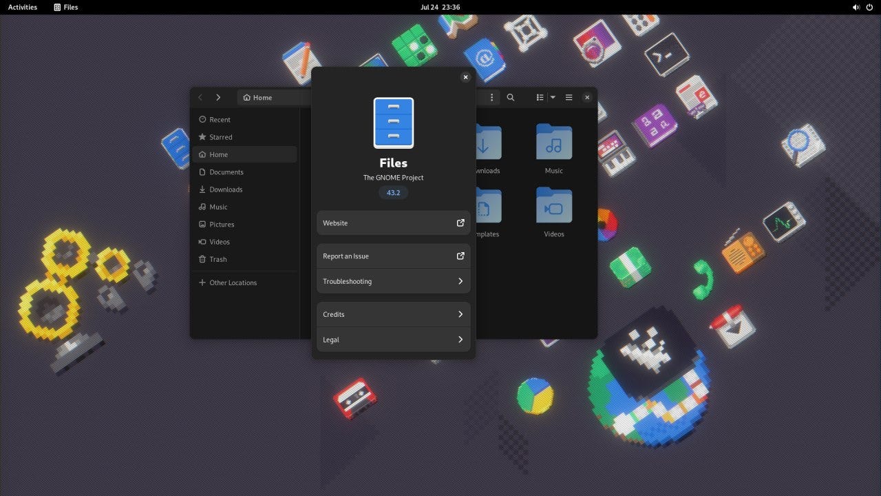Select the Templates folder icon

click(489, 205)
